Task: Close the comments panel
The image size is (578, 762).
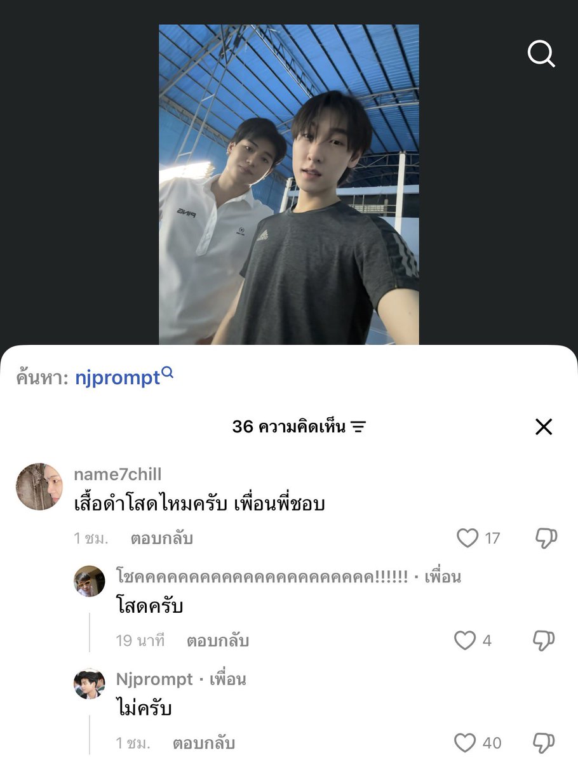Action: (x=544, y=427)
